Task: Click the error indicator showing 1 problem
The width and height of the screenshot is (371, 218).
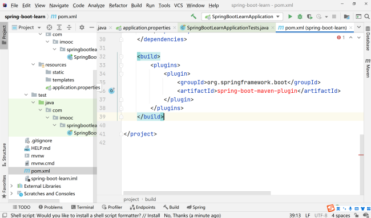Action: 341,38
